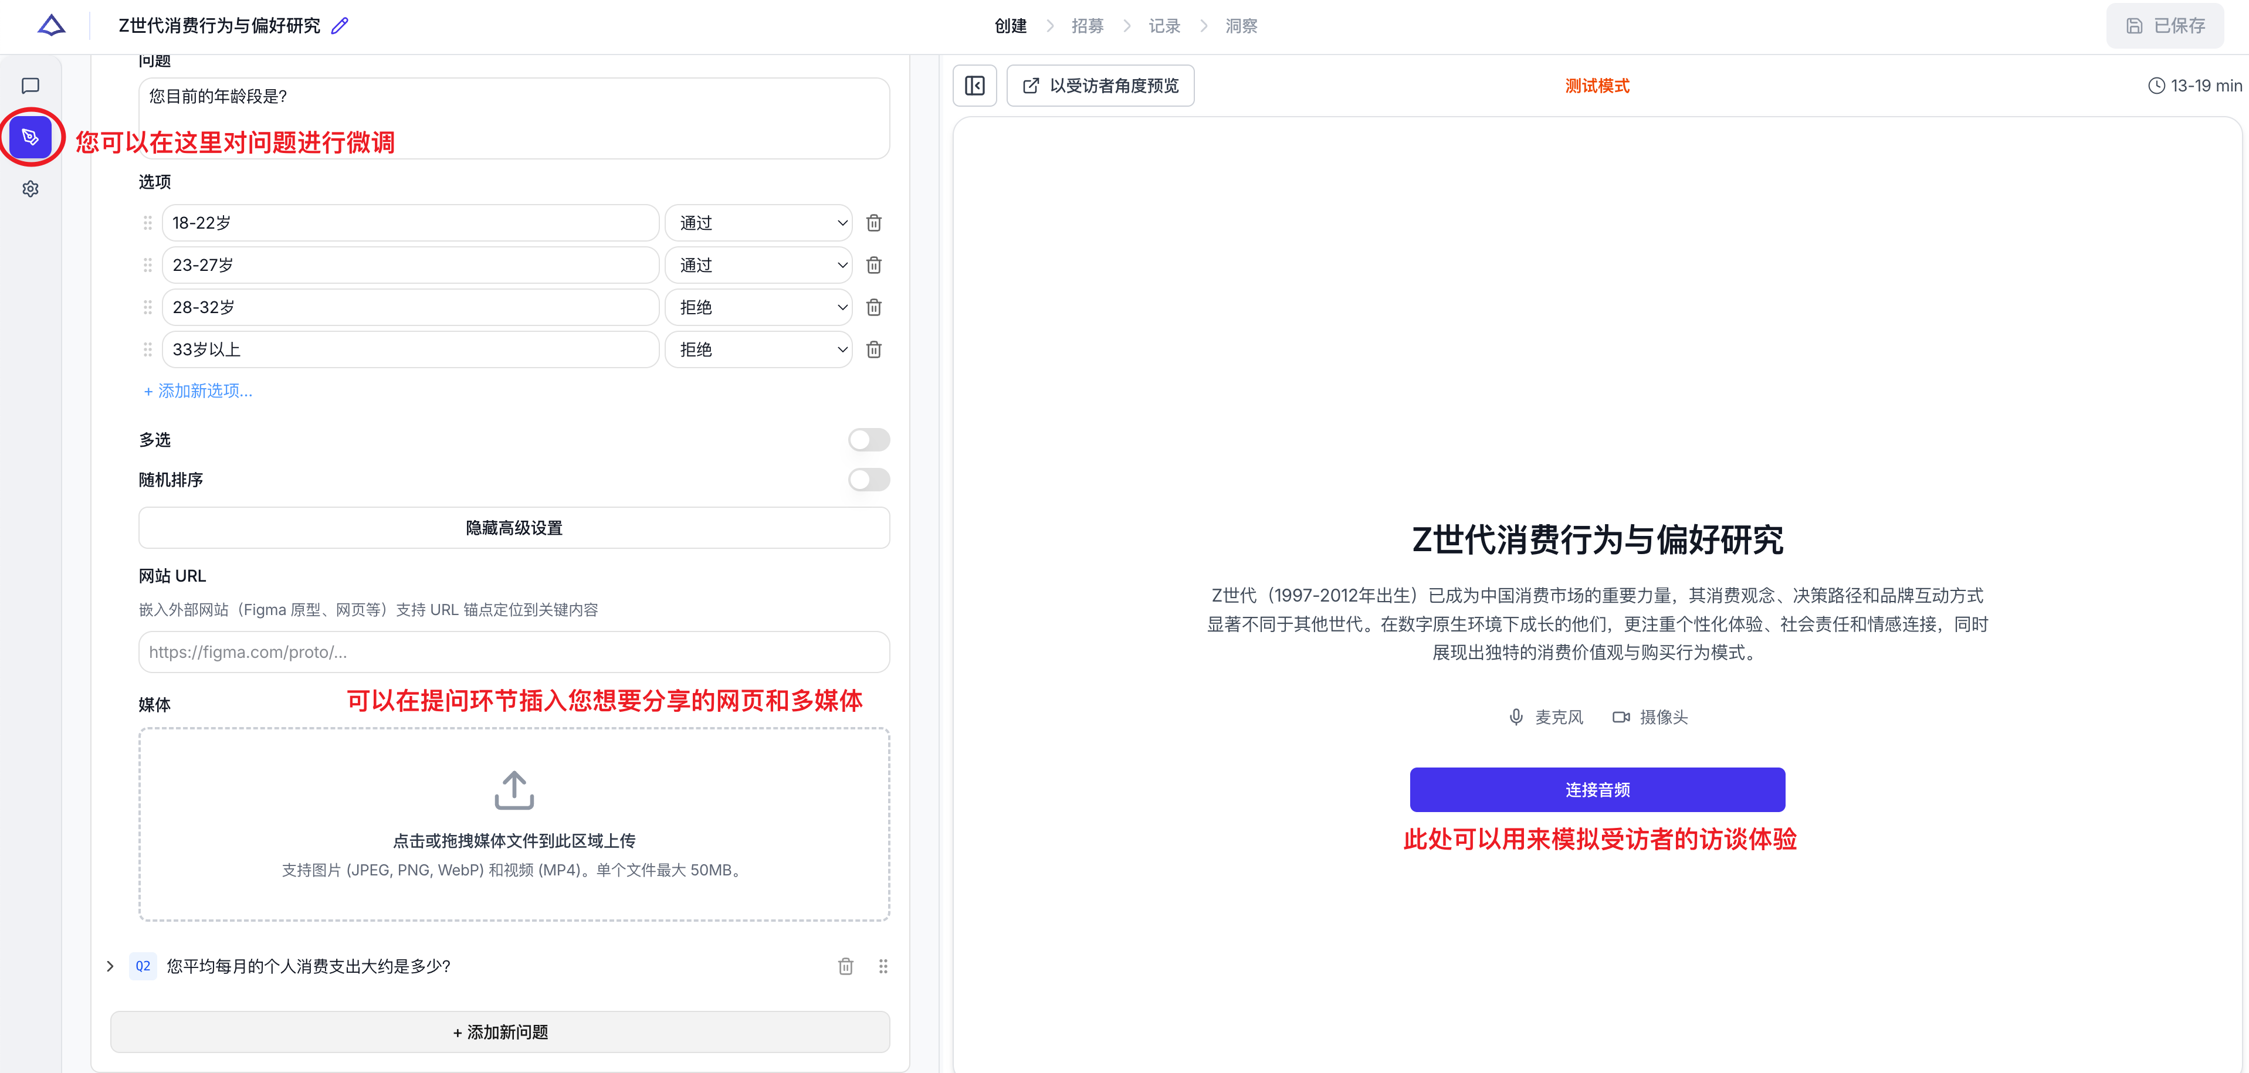This screenshot has height=1073, width=2249.
Task: Open the 通过 dropdown for 23-27岁
Action: pyautogui.click(x=758, y=265)
